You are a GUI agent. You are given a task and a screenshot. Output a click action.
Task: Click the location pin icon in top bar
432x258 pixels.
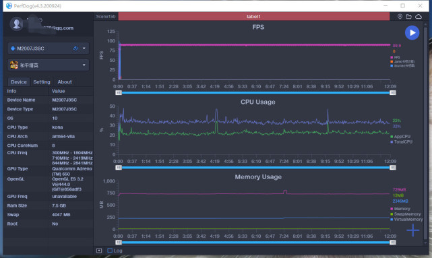click(400, 17)
